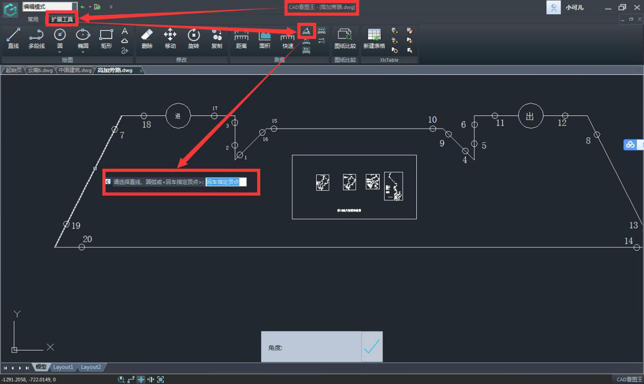Confirm angle with the checkmark button

click(372, 347)
